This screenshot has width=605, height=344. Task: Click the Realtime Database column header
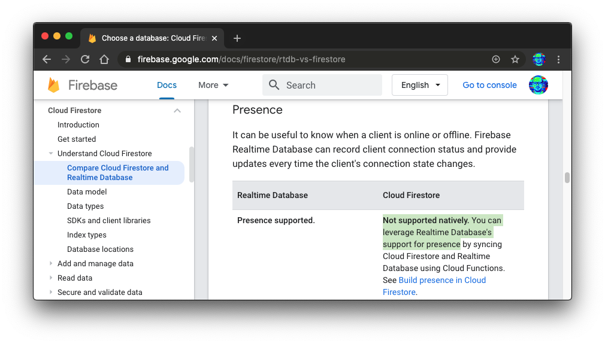tap(273, 195)
